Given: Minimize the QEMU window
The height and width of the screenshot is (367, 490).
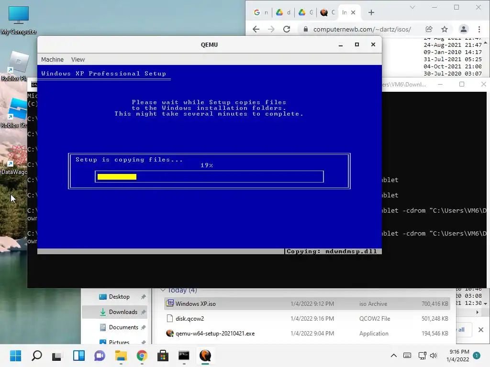Looking at the screenshot, I should click(341, 44).
